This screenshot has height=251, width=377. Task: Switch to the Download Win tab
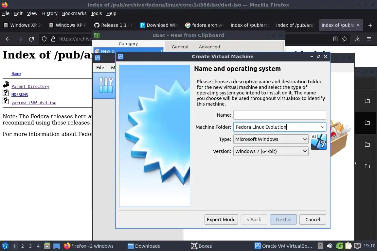[x=158, y=25]
